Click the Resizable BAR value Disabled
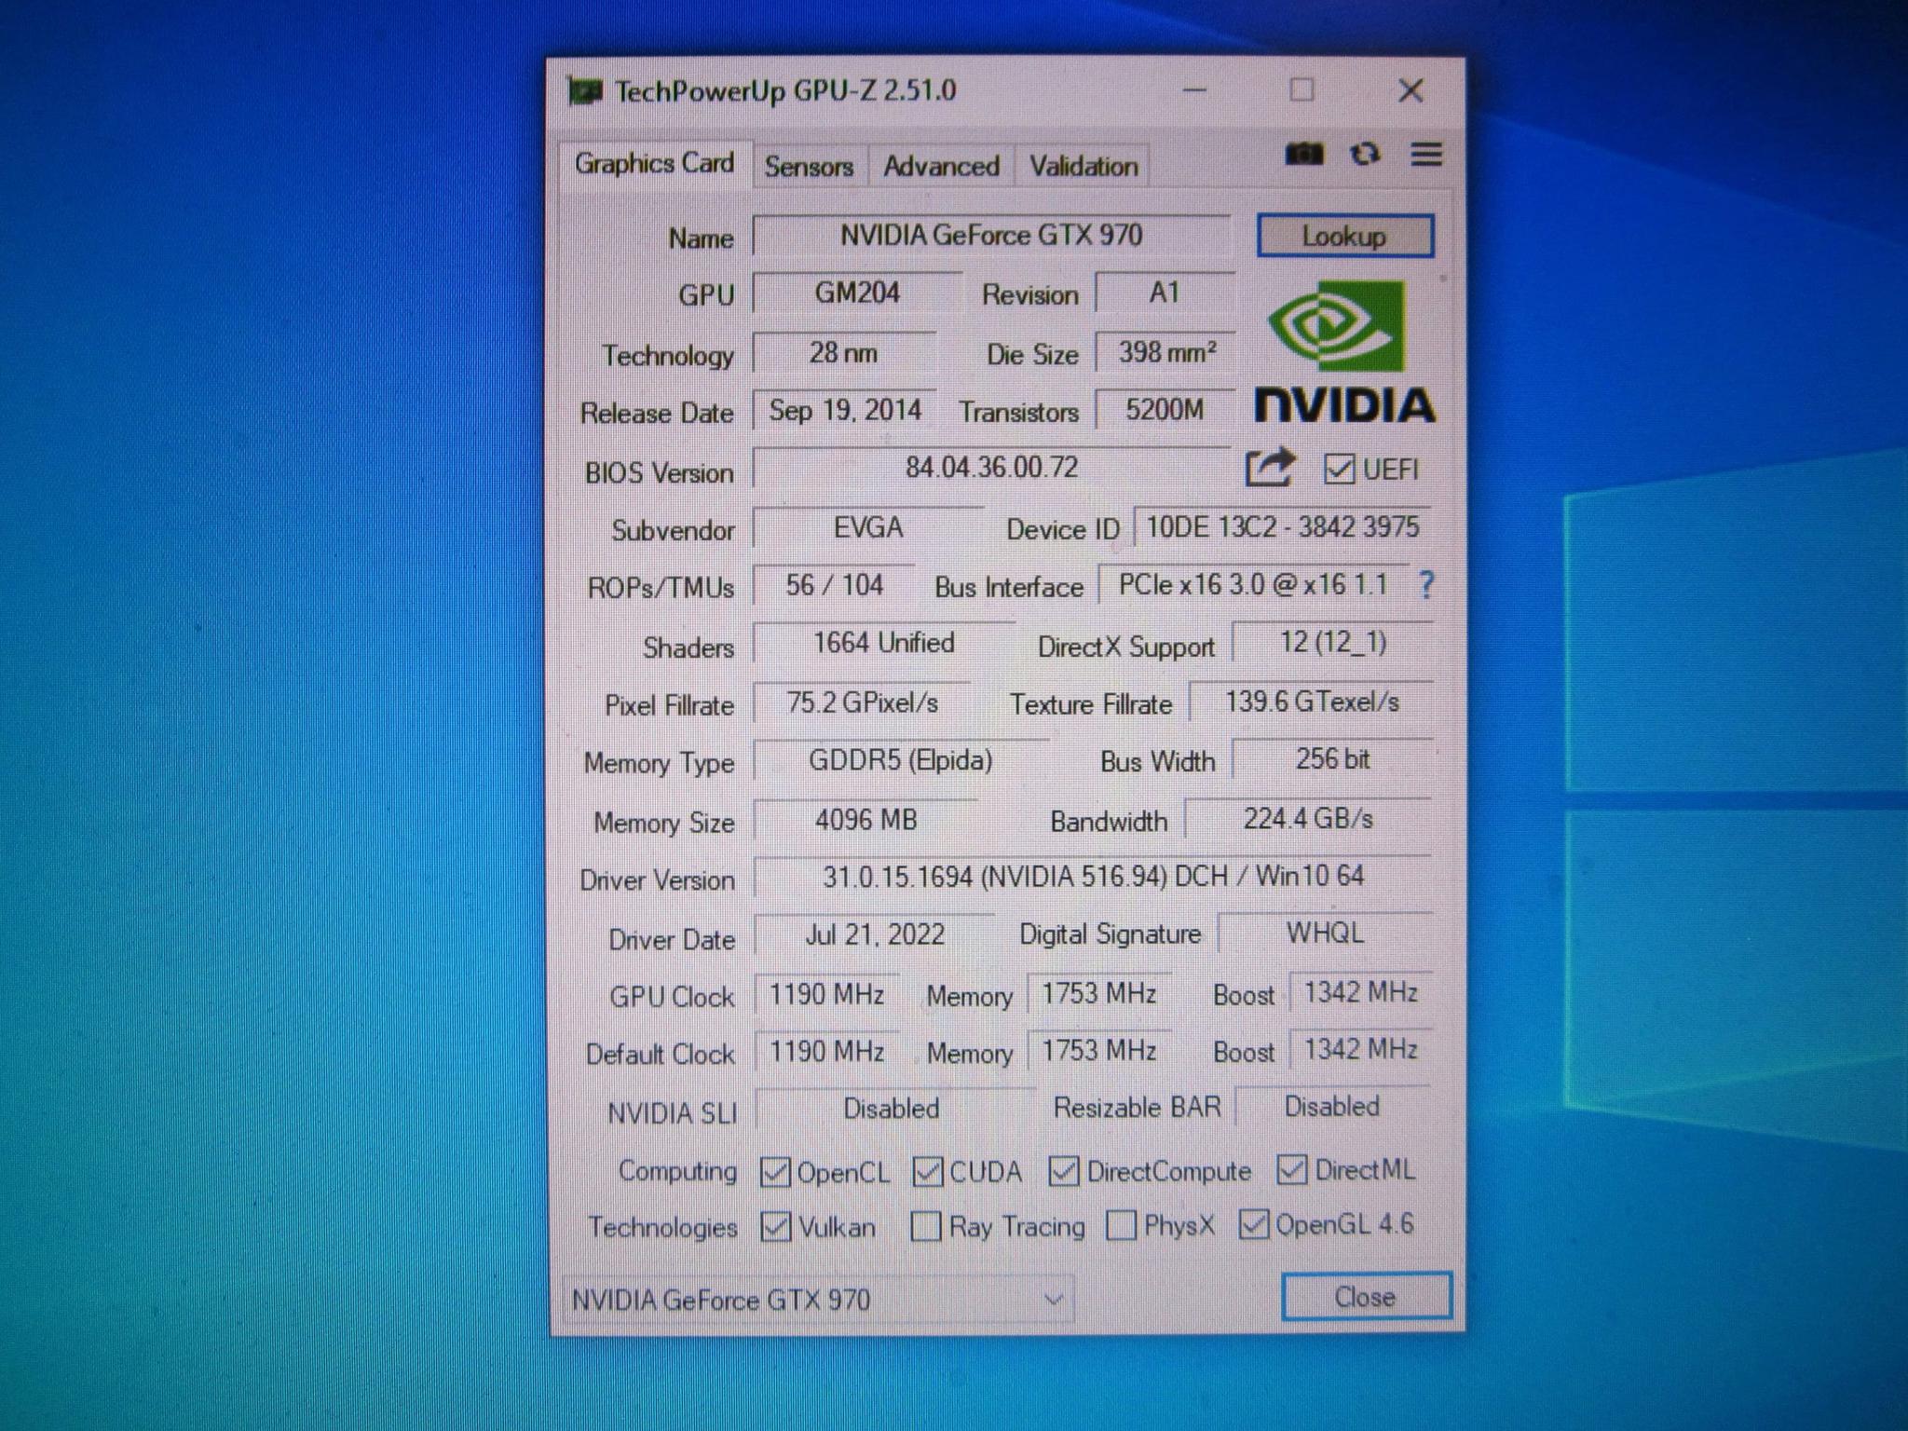 pos(1332,1107)
